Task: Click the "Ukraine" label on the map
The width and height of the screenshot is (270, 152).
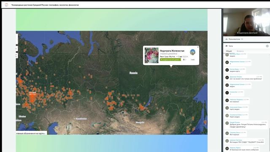Action: tap(22, 117)
